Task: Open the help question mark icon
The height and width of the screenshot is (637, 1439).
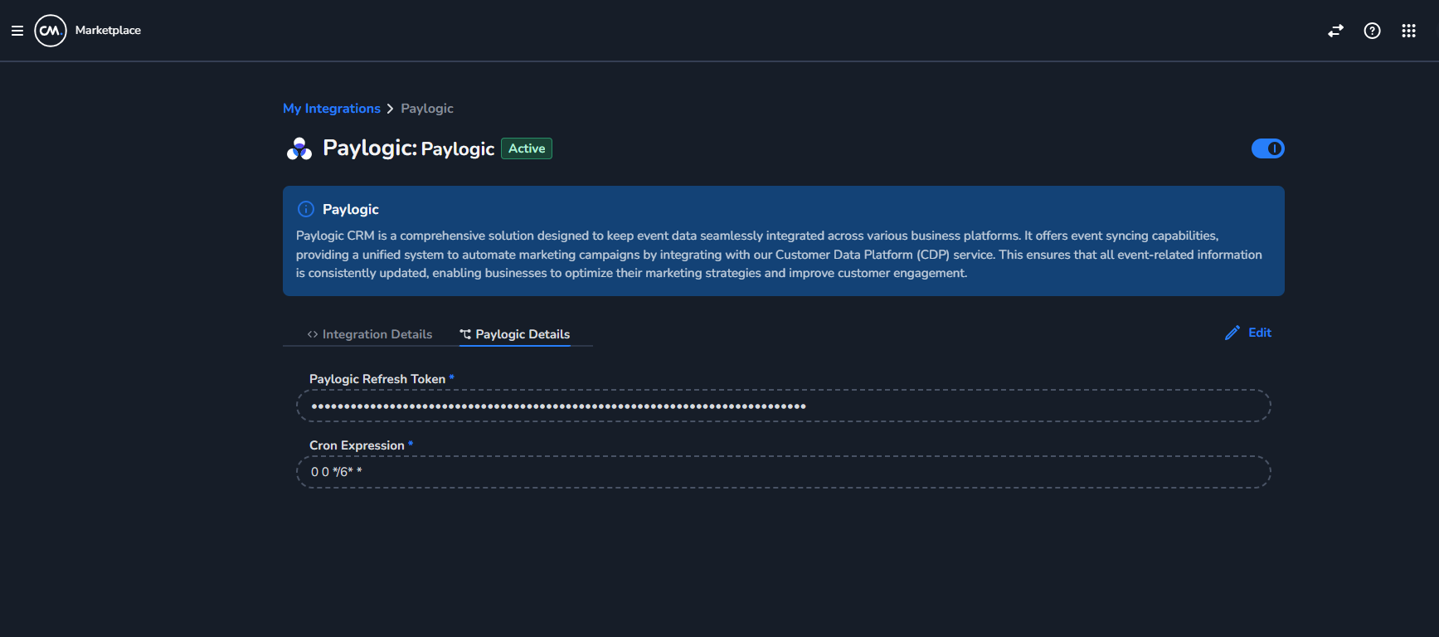Action: click(1373, 31)
